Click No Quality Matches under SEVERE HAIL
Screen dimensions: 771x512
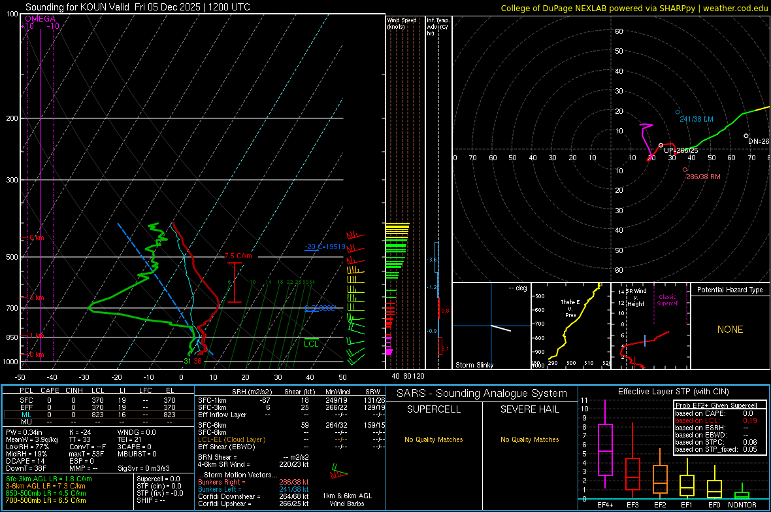(529, 439)
